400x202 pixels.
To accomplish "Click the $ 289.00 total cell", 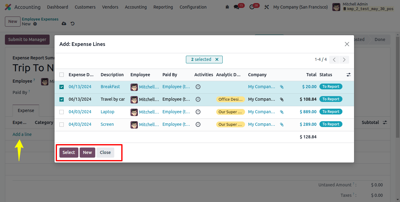I will (x=308, y=124).
